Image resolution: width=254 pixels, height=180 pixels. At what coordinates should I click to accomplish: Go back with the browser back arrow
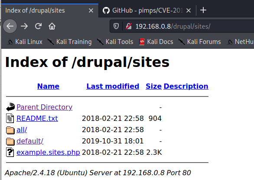[10, 26]
